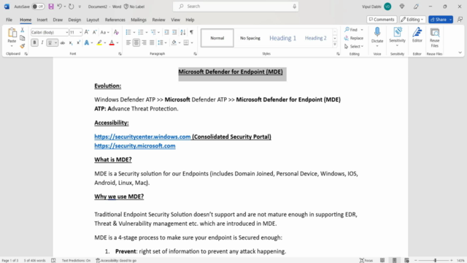
Task: Apply the Heading 1 style
Action: pos(282,38)
